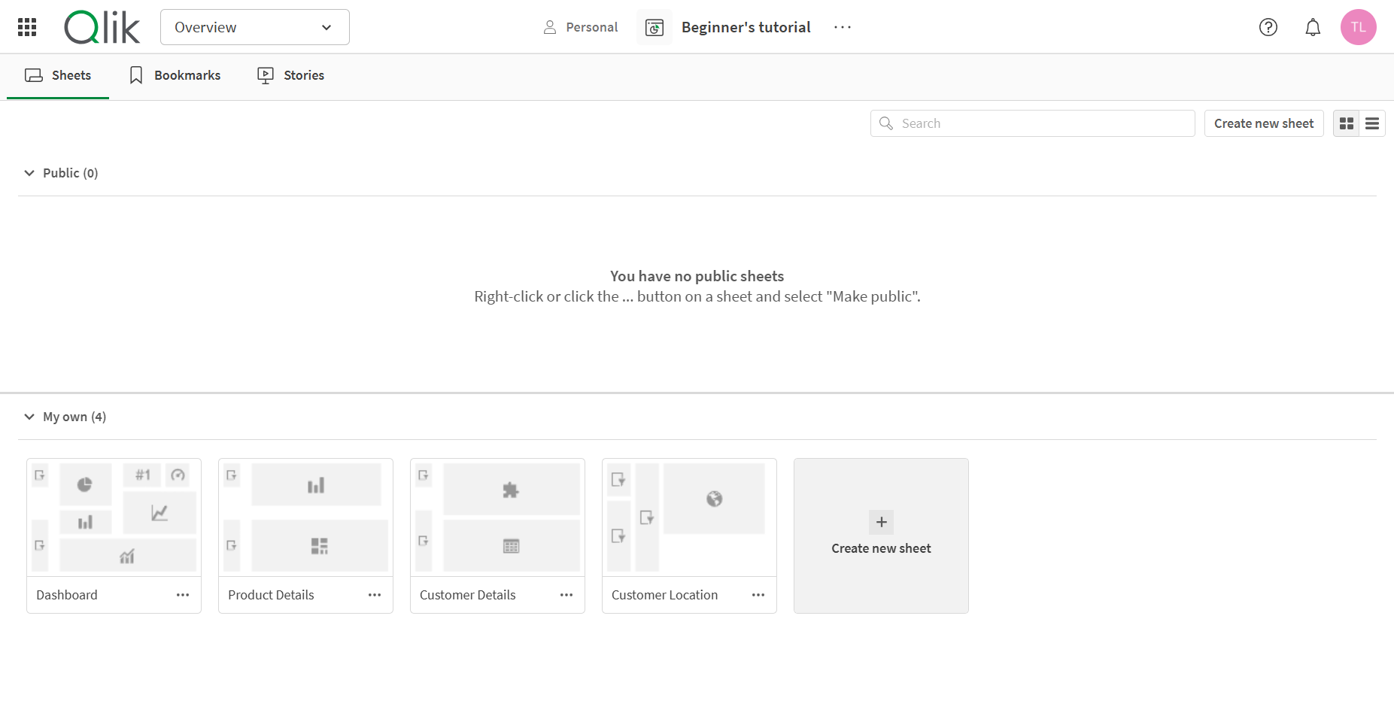Screen dimensions: 1394x722
Task: Focus the sheet Search field
Action: [x=1033, y=123]
